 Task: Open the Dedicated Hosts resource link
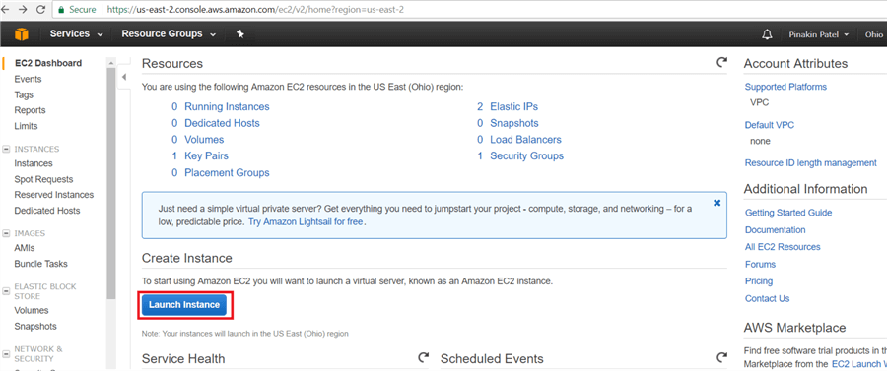[x=223, y=123]
